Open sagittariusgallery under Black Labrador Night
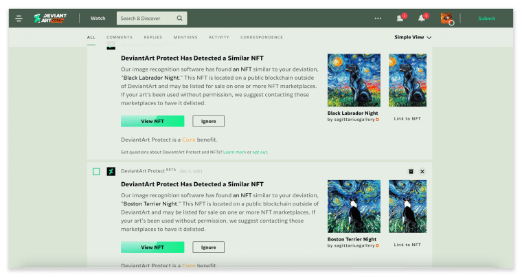Viewport: 522px width, 277px height. 354,120
